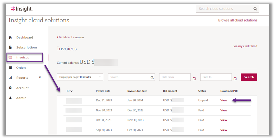Click the Account gear icon
This screenshot has width=275, height=139.
[10, 88]
